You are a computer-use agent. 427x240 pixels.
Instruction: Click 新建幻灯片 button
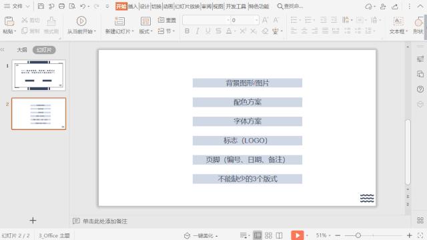(119, 25)
